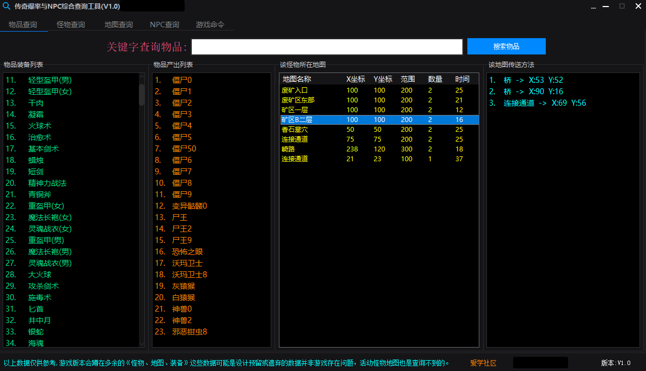646x371 pixels.
Task: Select 连接通道 row with time 37
Action: click(380, 159)
